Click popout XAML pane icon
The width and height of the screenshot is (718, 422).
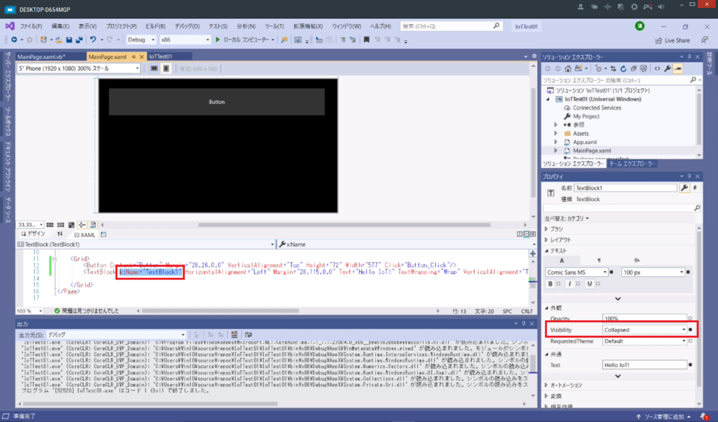point(104,234)
